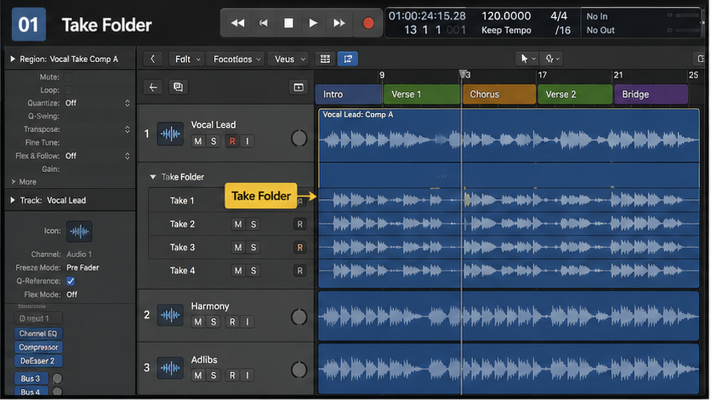Select the Chorus arrangement marker
Viewport: 711px width, 400px height.
tap(499, 94)
